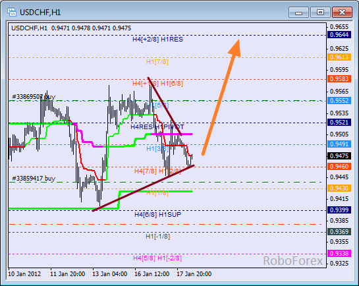Click the red 0.9583 price label

pos(339,79)
